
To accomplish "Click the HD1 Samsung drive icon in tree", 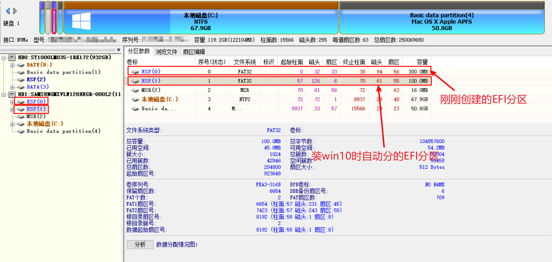I will click(12, 94).
